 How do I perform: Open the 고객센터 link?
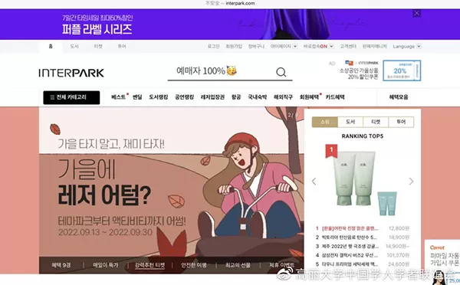click(x=348, y=46)
